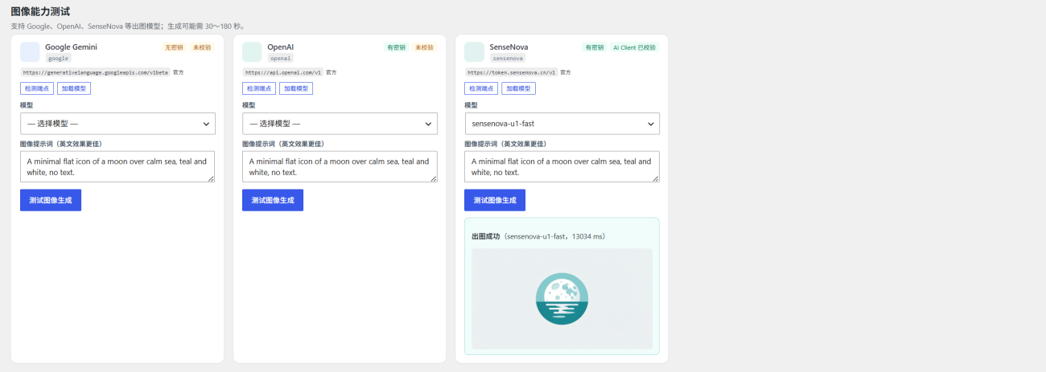Click the resize handle of Gemini prompt textarea
1046x372 pixels.
[x=211, y=178]
